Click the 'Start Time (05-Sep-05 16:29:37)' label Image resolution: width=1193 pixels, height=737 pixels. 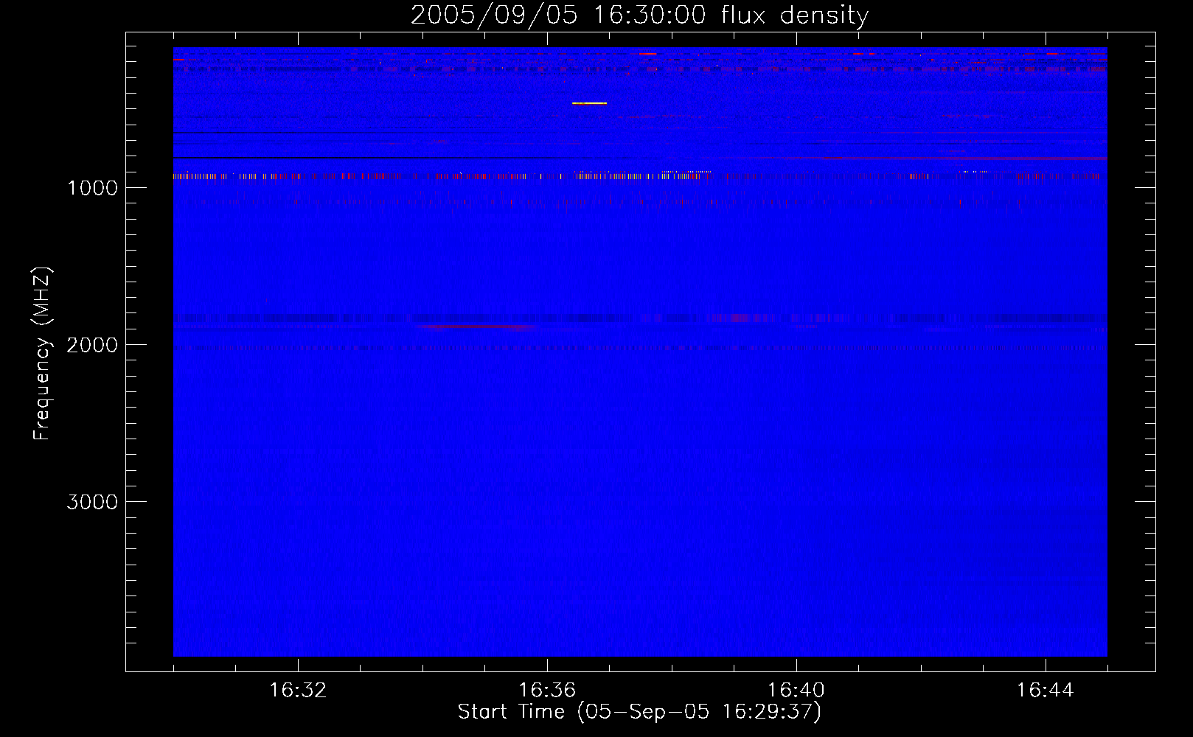639,711
